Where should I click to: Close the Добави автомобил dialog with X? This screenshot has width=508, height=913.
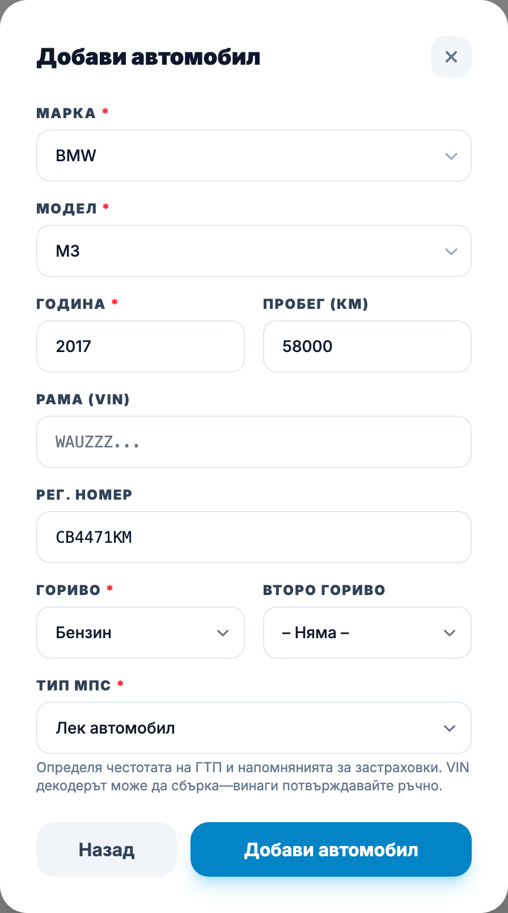click(x=451, y=57)
